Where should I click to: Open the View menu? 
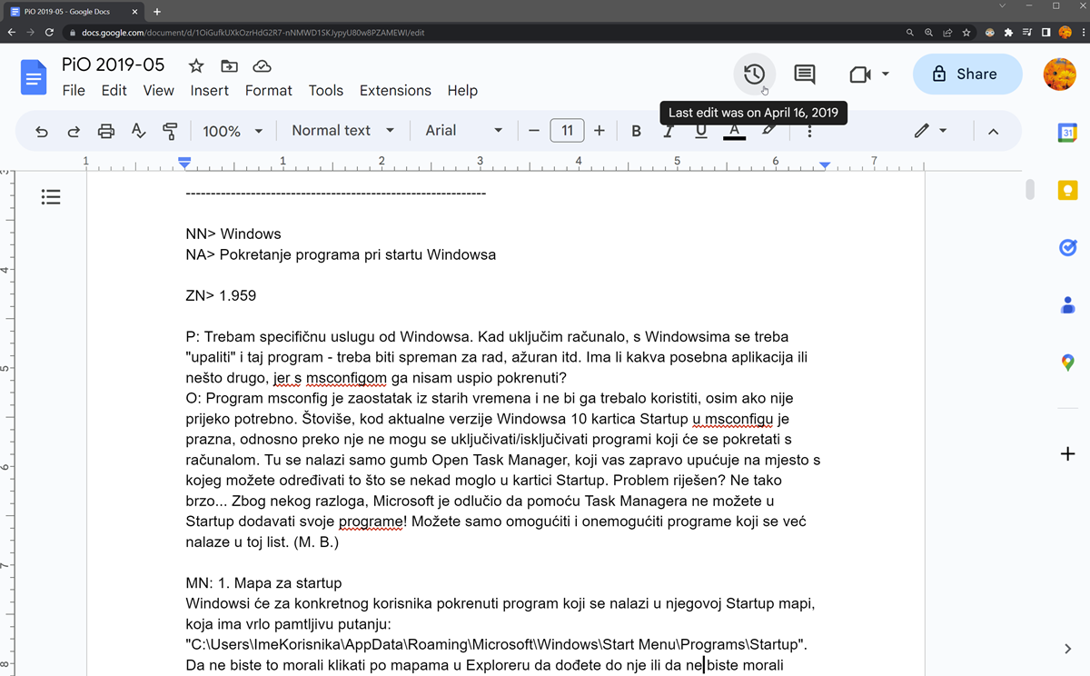coord(158,91)
